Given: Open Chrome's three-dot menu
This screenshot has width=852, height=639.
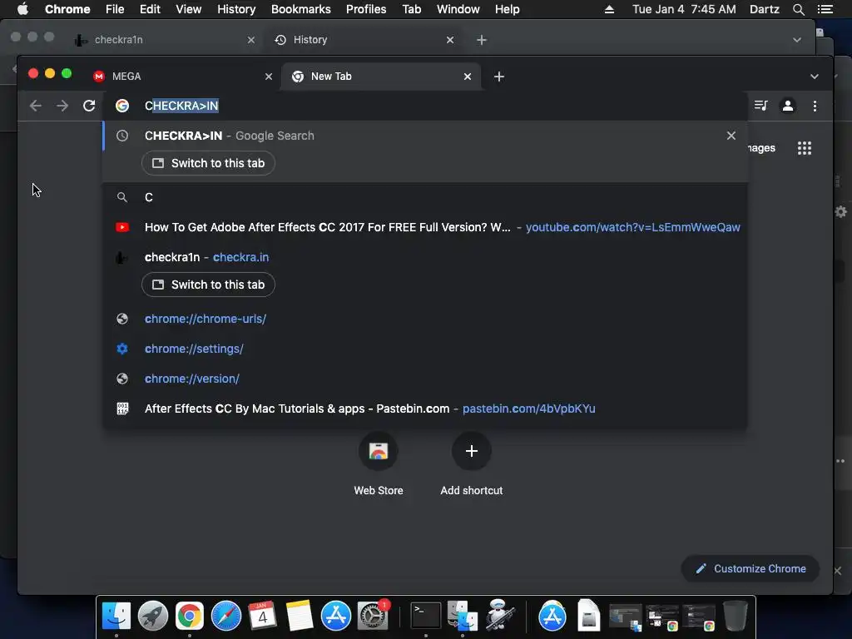Looking at the screenshot, I should 815,106.
